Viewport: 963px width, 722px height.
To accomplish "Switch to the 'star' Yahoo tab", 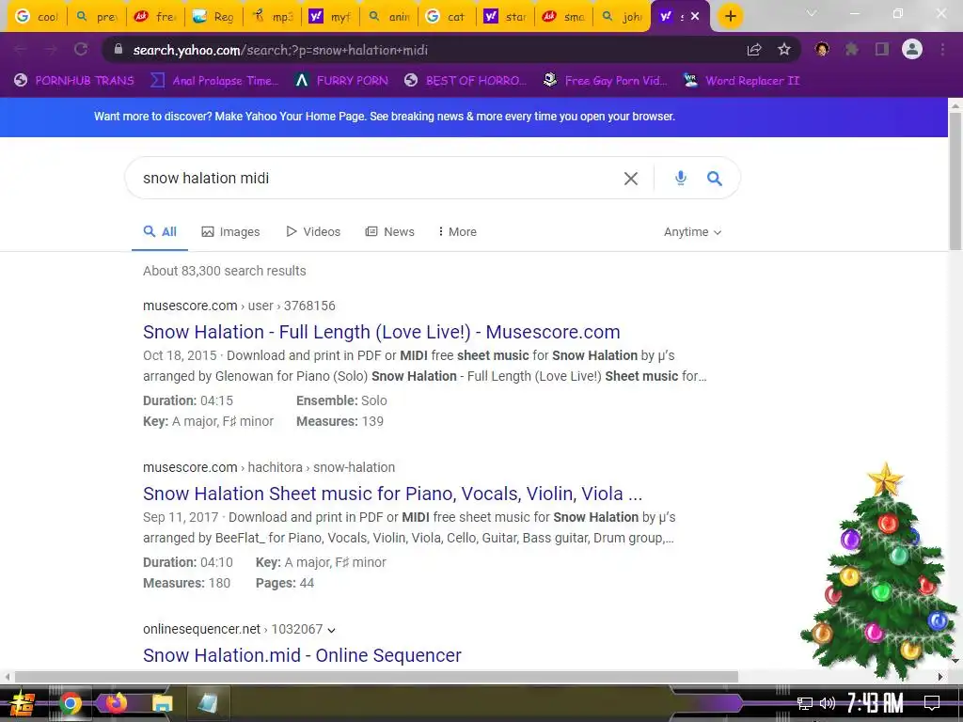I will click(x=506, y=17).
